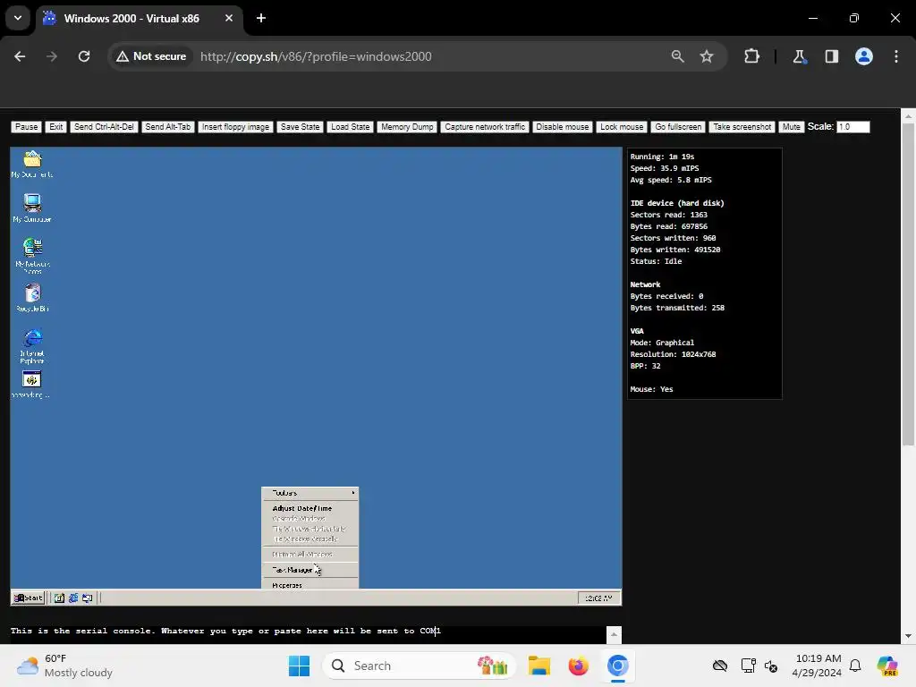
Task: Click Load State button
Action: click(350, 127)
